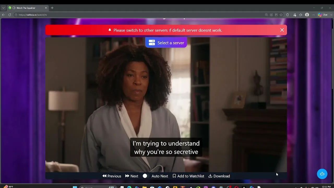
Task: Open the Select a server menu
Action: [166, 43]
